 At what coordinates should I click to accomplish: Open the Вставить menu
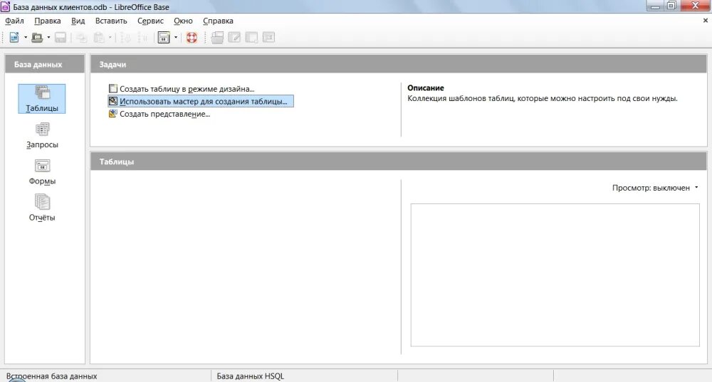111,21
